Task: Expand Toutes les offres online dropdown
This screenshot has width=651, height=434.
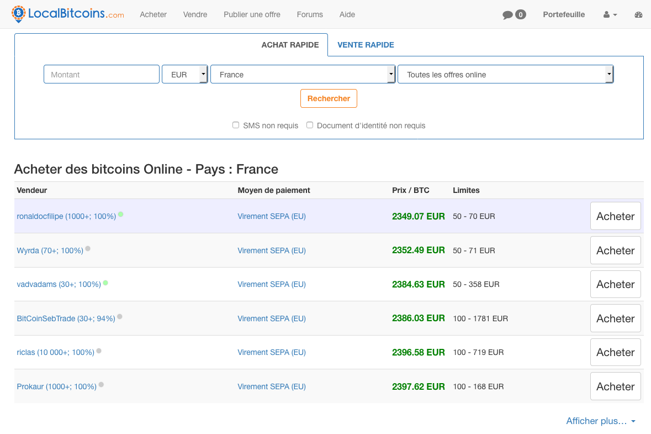Action: (x=506, y=74)
